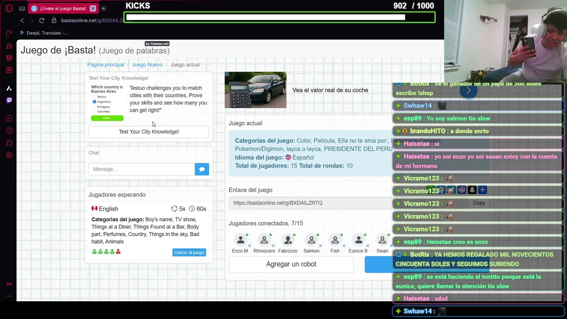
Task: Tick the Colombia checkbox in the quiz ad
Action: 94,112
